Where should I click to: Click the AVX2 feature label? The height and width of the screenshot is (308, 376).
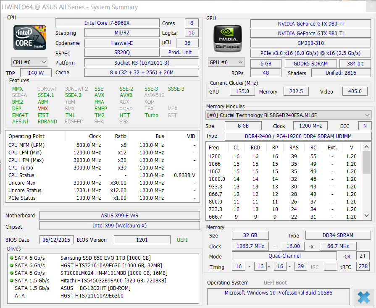coord(126,95)
